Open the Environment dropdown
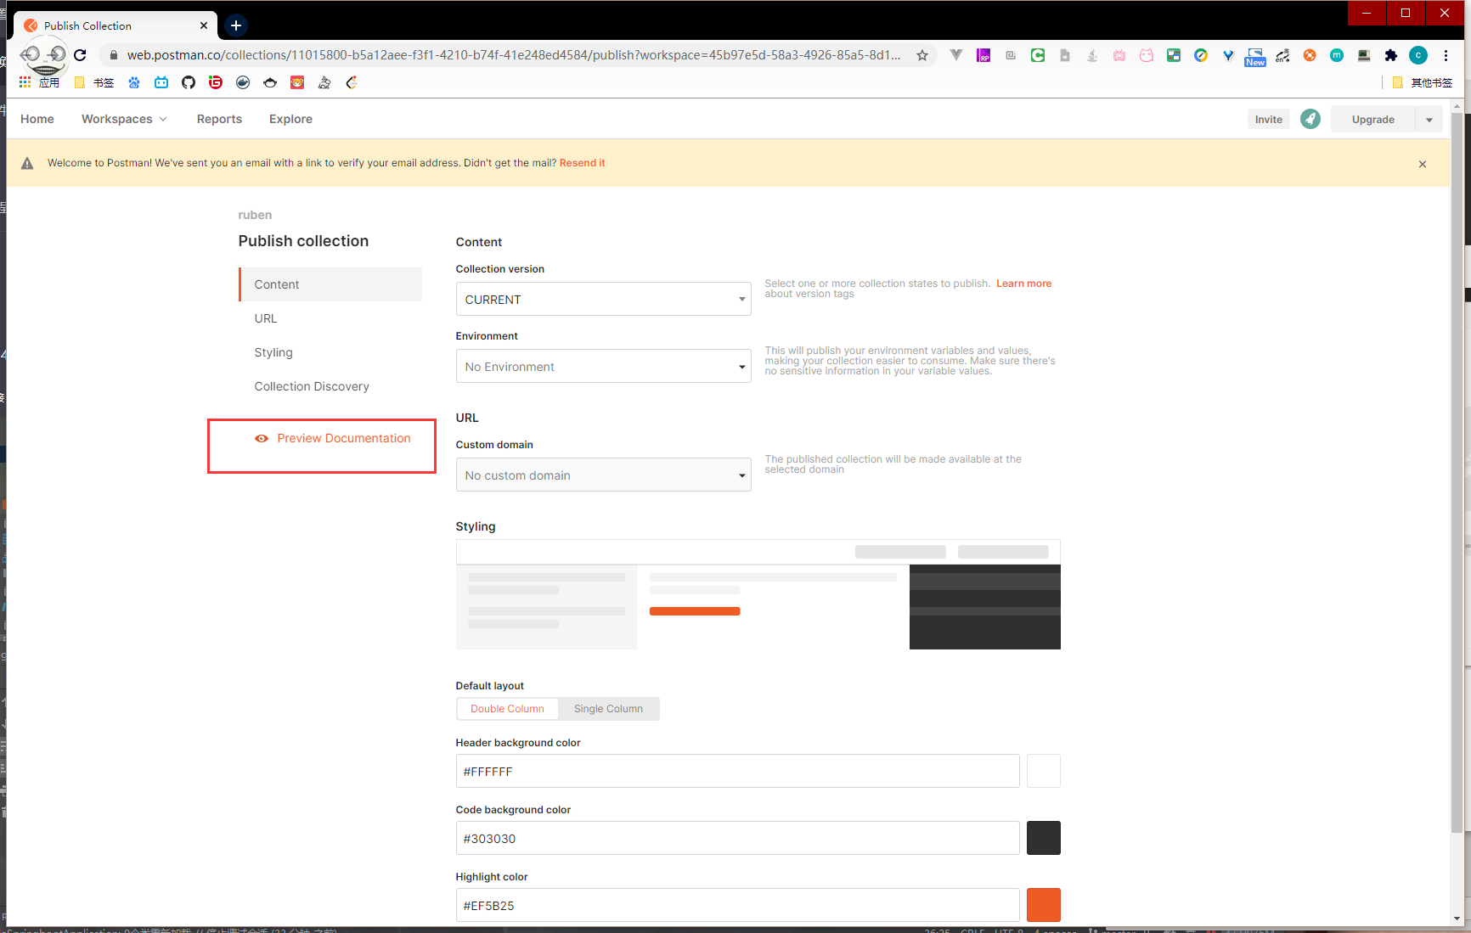This screenshot has height=933, width=1471. click(603, 366)
